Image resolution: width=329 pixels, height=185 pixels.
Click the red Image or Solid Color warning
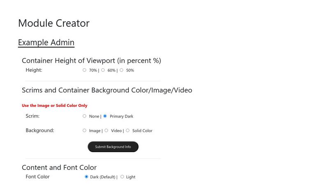55,106
